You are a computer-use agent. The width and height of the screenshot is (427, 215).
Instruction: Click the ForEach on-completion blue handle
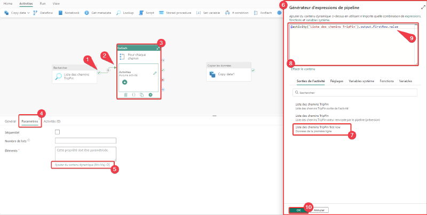pyautogui.click(x=163, y=89)
